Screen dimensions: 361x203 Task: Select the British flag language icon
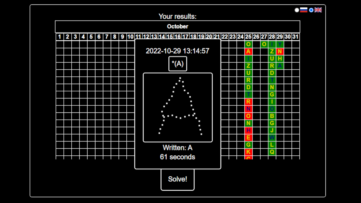[x=318, y=10]
